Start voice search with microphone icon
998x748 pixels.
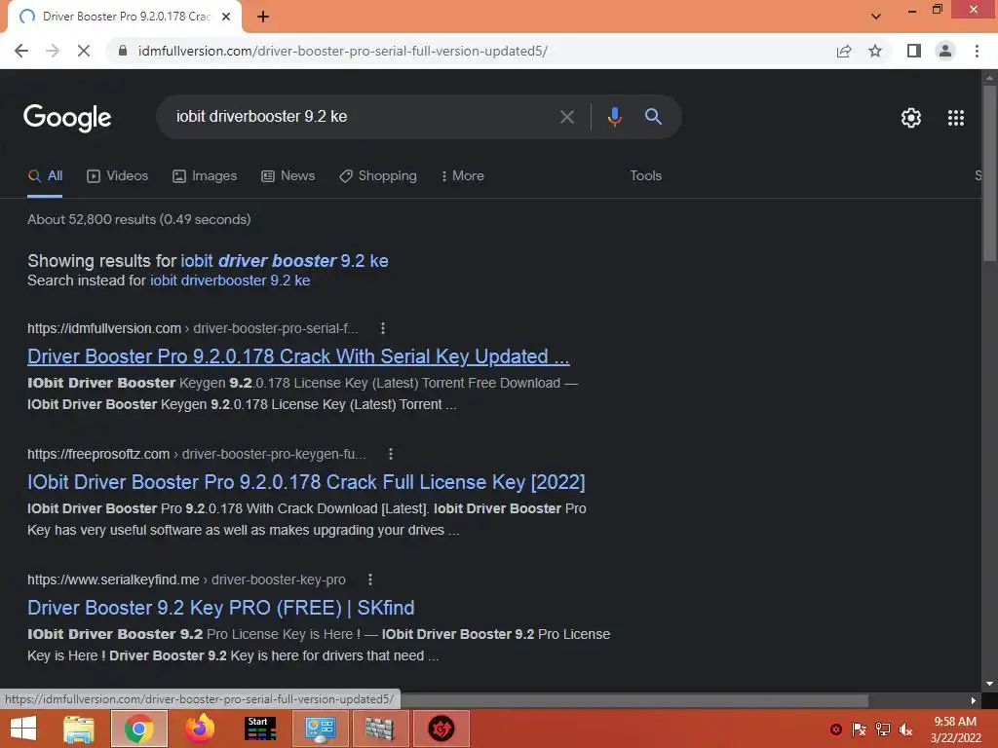pos(614,117)
